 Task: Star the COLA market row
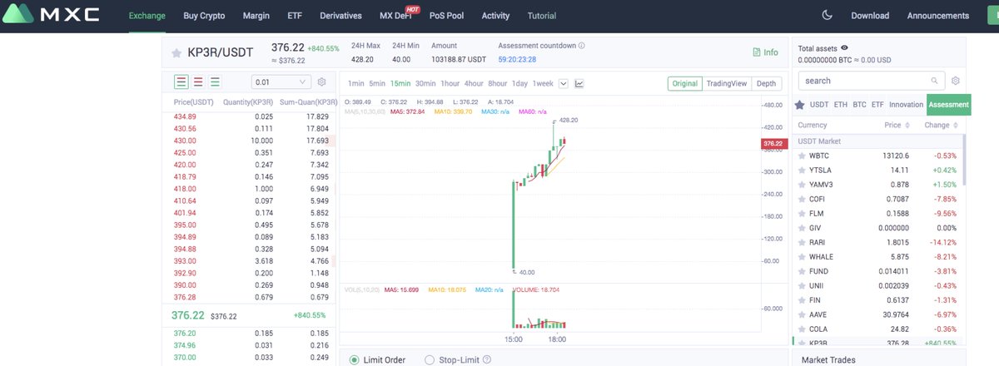coord(803,329)
